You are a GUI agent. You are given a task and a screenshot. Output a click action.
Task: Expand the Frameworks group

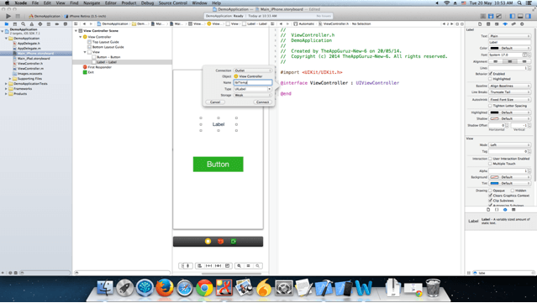6,89
